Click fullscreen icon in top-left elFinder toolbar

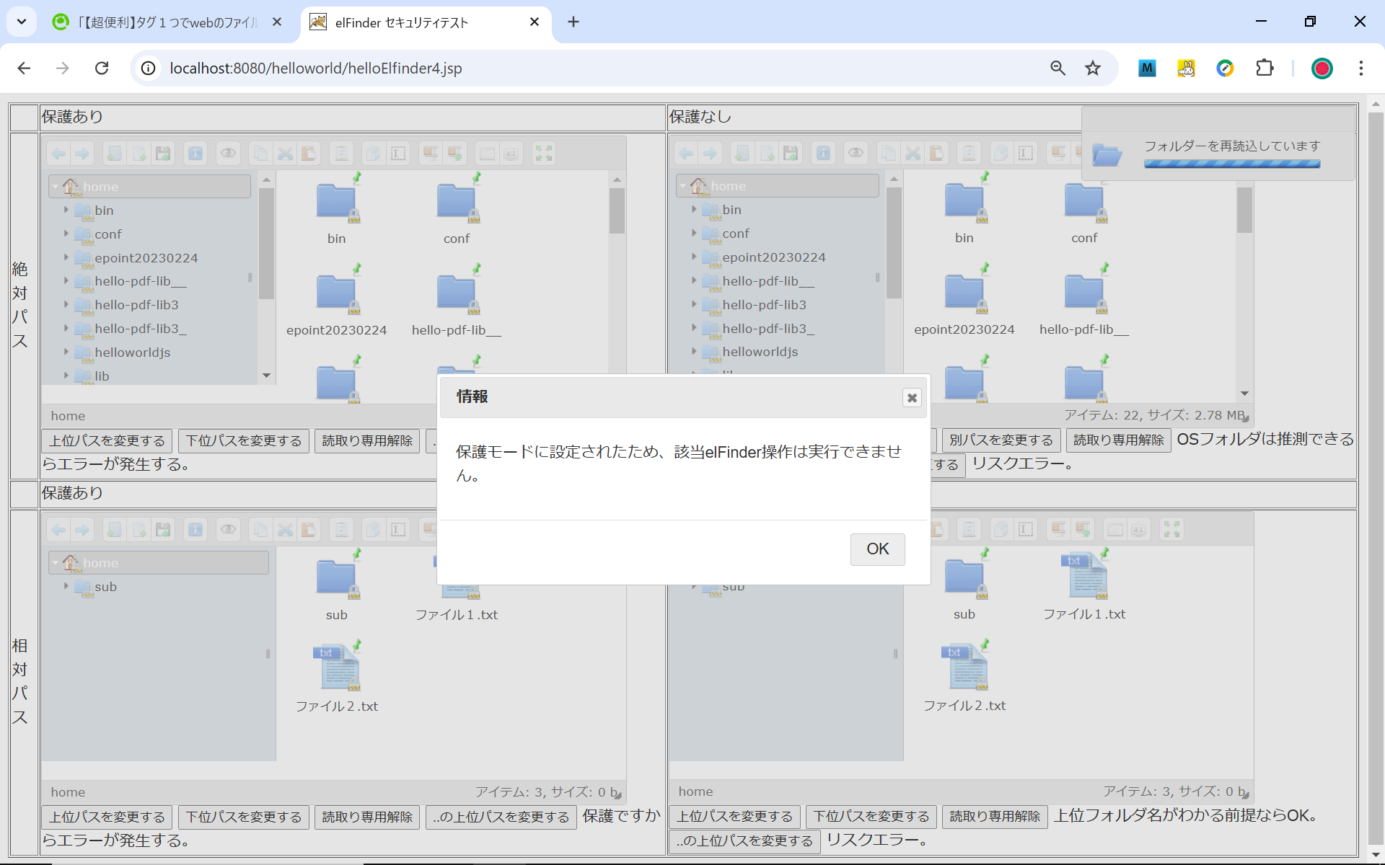tap(543, 154)
